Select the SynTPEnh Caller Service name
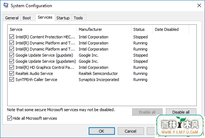The width and height of the screenshot is (205, 138). (36, 80)
